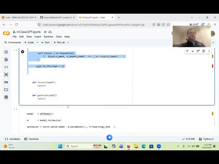
Task: Collapse the header with the chevron
Action: [x=213, y=42]
